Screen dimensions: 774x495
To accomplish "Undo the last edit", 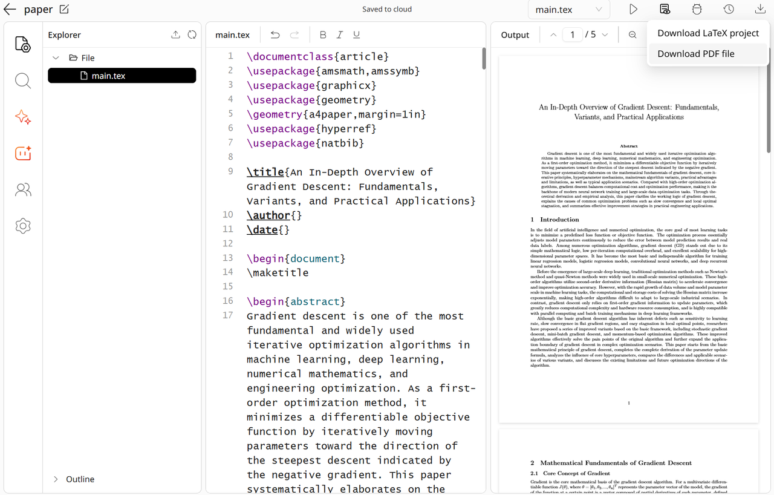I will click(275, 34).
